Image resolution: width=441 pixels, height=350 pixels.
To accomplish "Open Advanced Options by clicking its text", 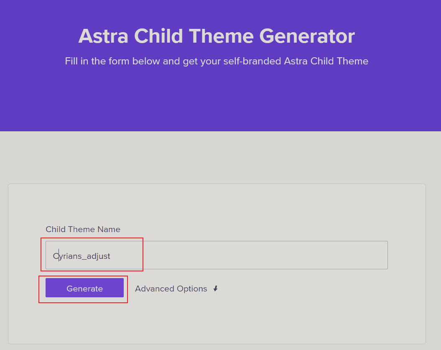I will pyautogui.click(x=171, y=289).
